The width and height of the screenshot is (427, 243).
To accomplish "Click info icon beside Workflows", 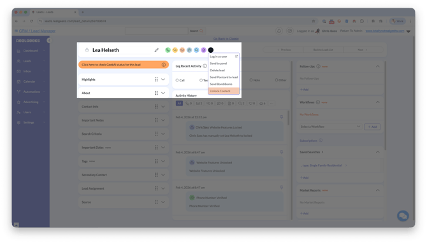I will (x=317, y=102).
